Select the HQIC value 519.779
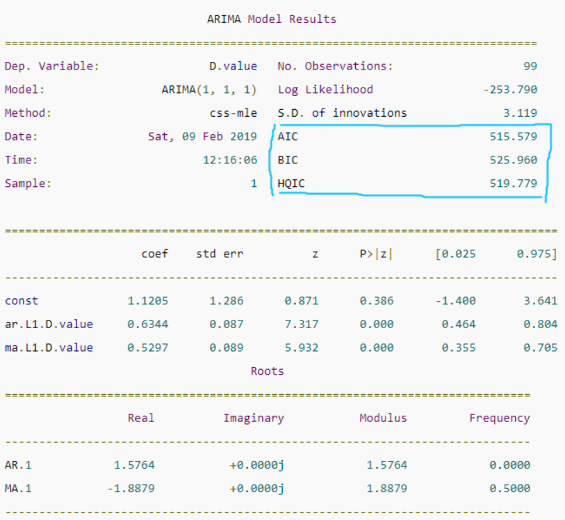 pos(513,184)
